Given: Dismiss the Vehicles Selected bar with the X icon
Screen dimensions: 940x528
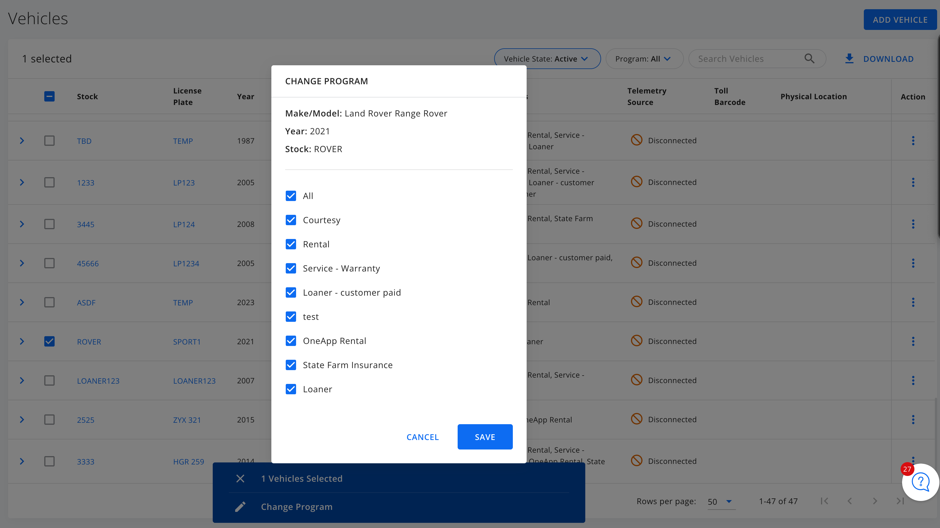Looking at the screenshot, I should click(x=240, y=478).
